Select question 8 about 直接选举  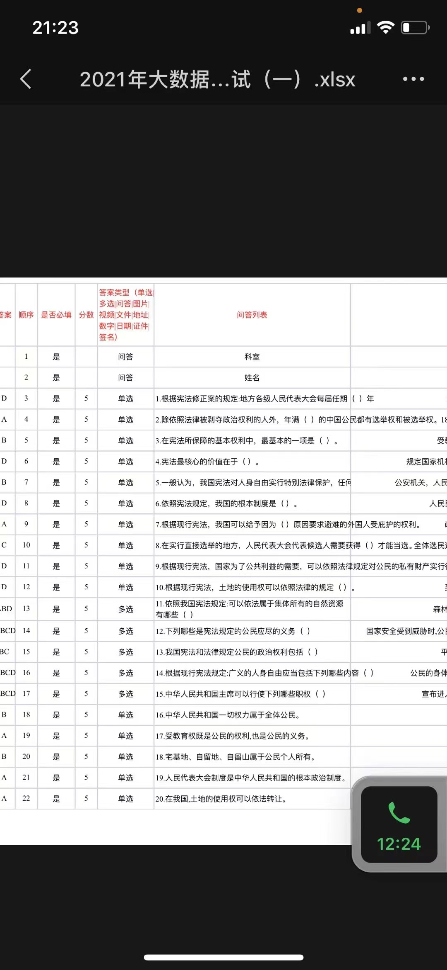tap(252, 545)
